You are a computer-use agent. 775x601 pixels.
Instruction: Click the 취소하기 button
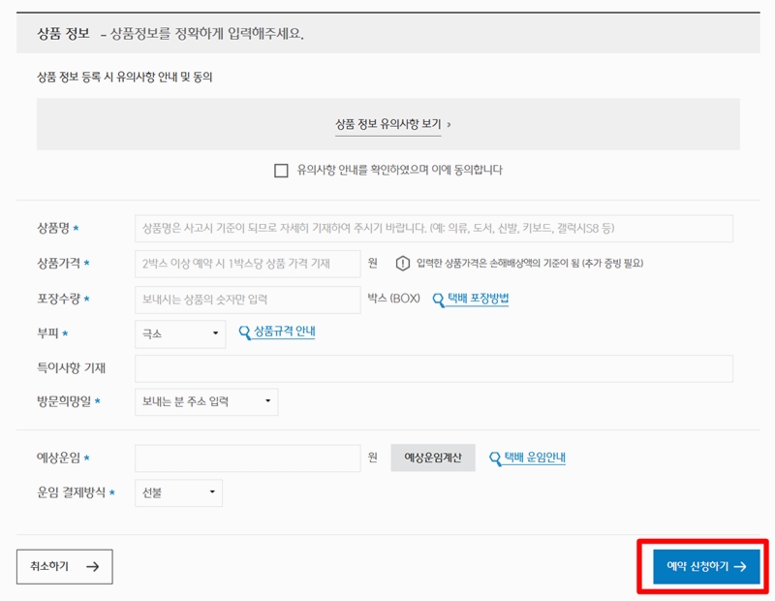coord(65,566)
